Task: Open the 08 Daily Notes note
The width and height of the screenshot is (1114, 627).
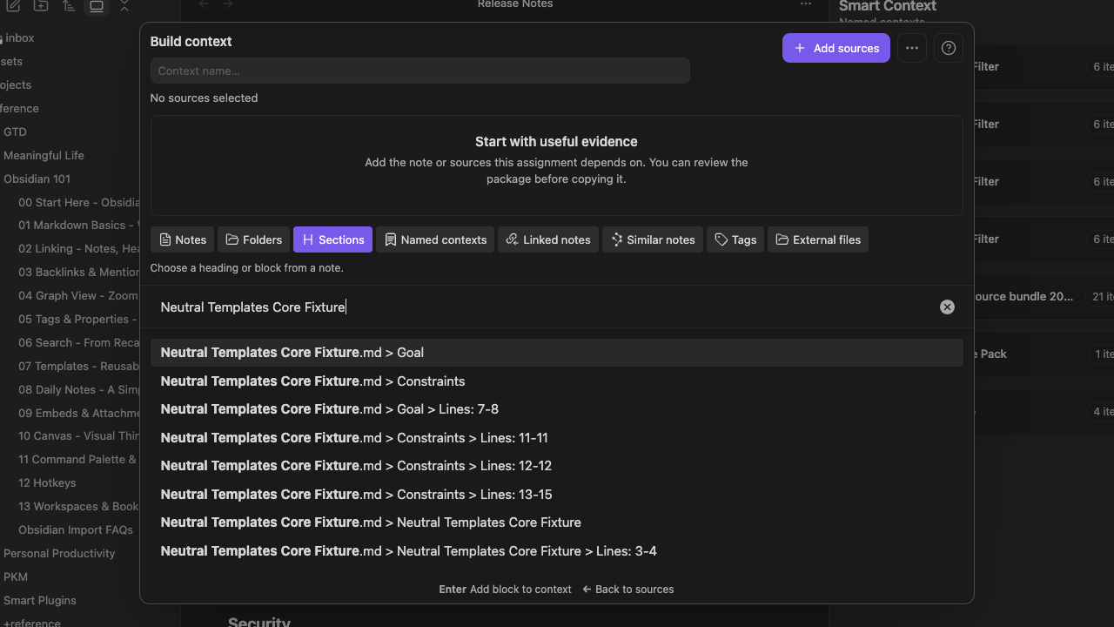Action: coord(77,390)
